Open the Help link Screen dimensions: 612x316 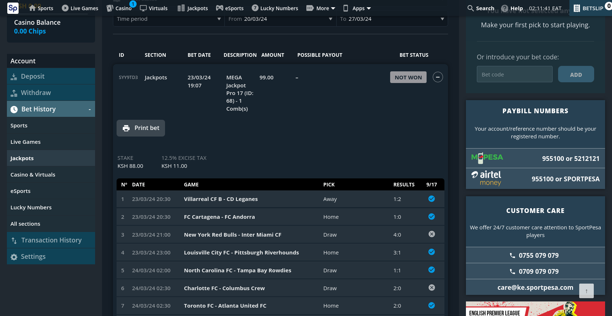(x=512, y=8)
